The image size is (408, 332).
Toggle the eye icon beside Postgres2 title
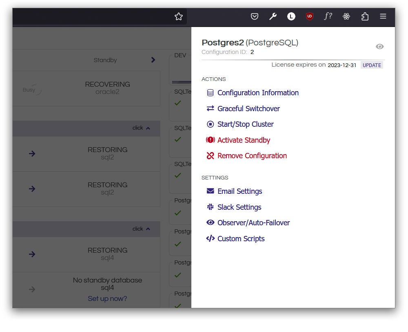(379, 47)
